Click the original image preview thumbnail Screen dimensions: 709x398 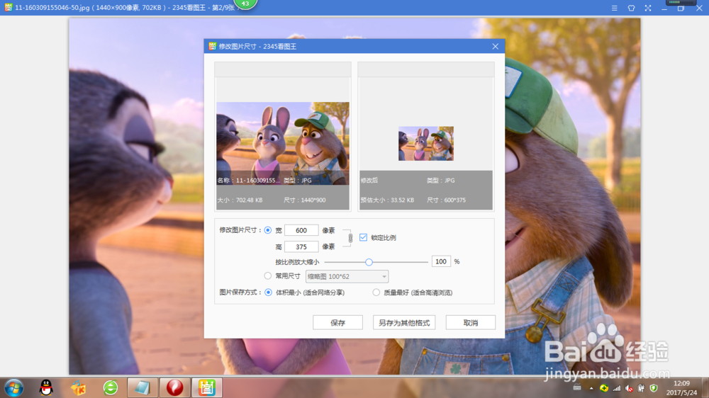[x=283, y=143]
